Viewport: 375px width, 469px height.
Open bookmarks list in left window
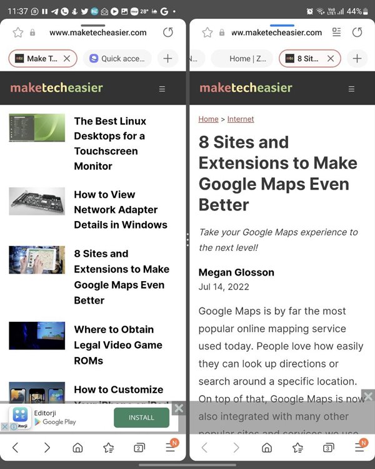(108, 448)
